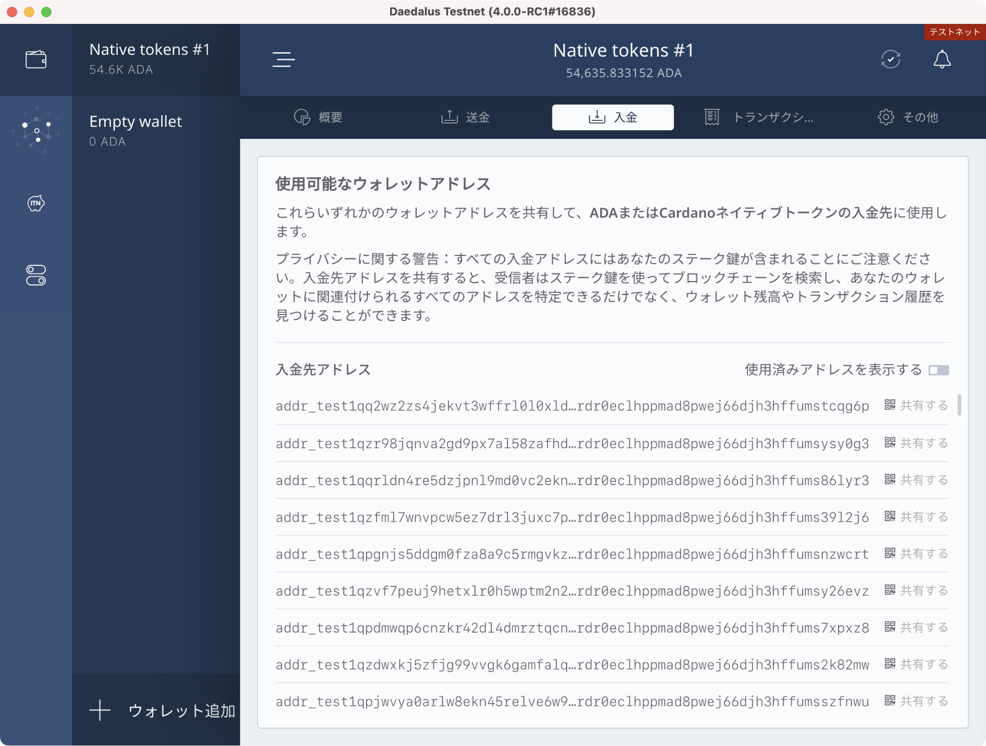Click the テストネット badge
The image size is (986, 746).
coord(954,32)
